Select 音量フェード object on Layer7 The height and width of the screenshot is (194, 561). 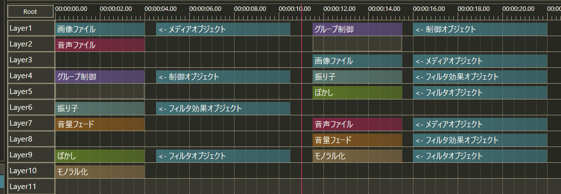pyautogui.click(x=100, y=124)
